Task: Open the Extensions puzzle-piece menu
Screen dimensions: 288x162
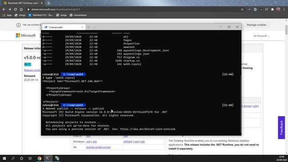Action: 272,9
